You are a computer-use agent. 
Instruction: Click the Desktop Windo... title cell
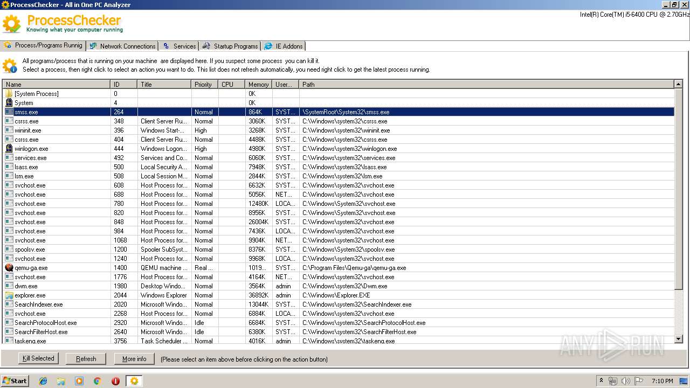164,286
